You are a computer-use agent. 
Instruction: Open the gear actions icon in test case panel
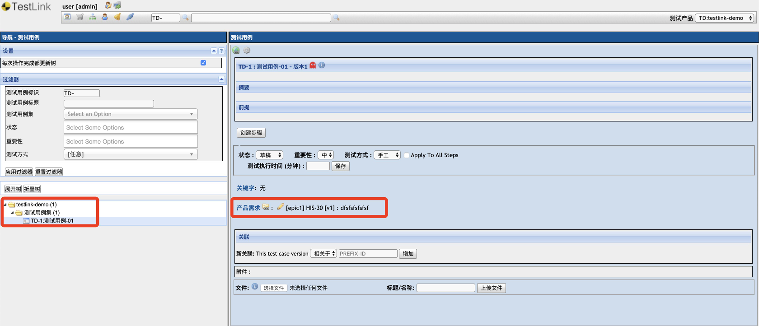click(x=247, y=51)
